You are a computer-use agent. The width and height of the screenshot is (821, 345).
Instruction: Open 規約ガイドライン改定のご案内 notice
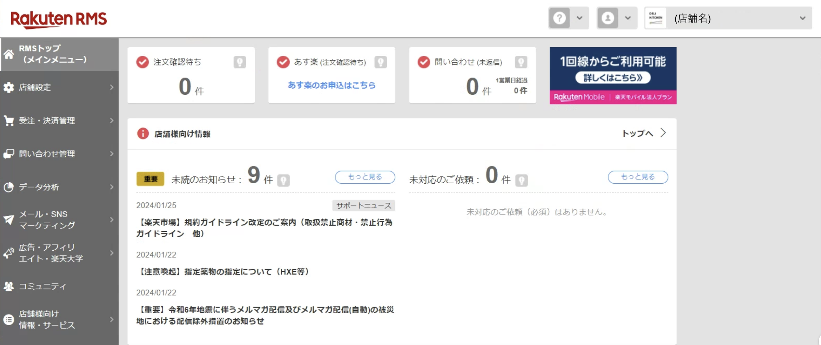265,228
